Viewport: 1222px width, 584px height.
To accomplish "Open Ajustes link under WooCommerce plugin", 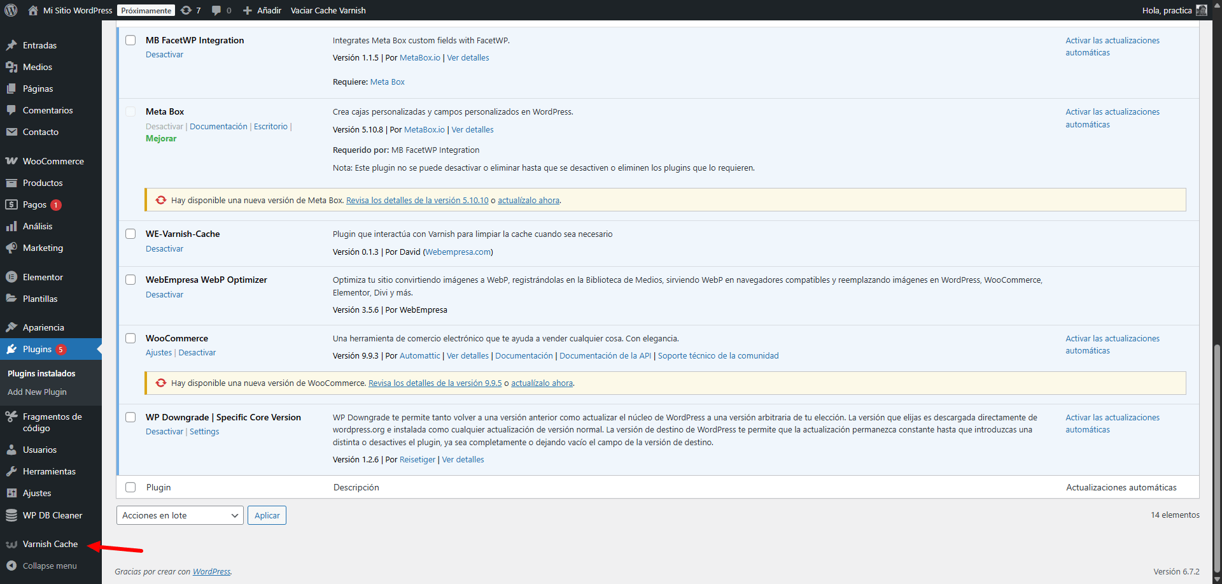I will pyautogui.click(x=158, y=352).
